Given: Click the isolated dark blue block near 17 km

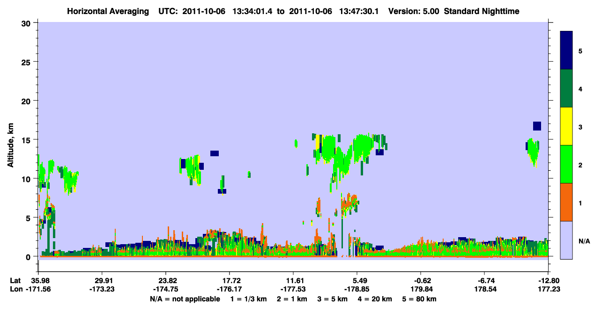Looking at the screenshot, I should point(537,126).
